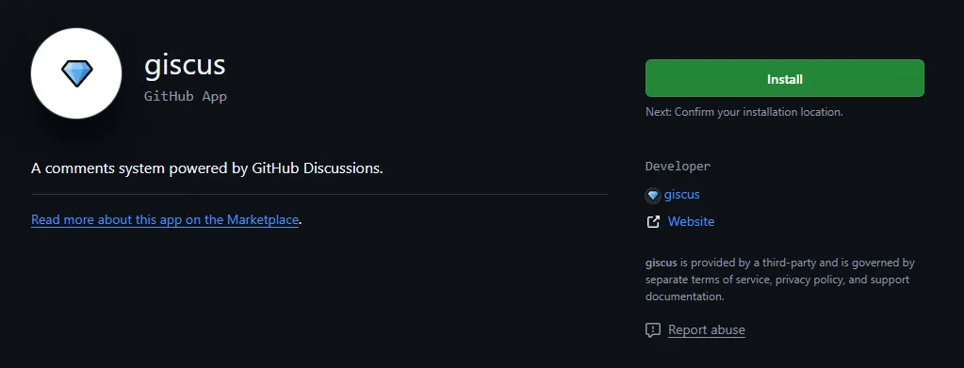Open the giscus developer profile link

[682, 195]
